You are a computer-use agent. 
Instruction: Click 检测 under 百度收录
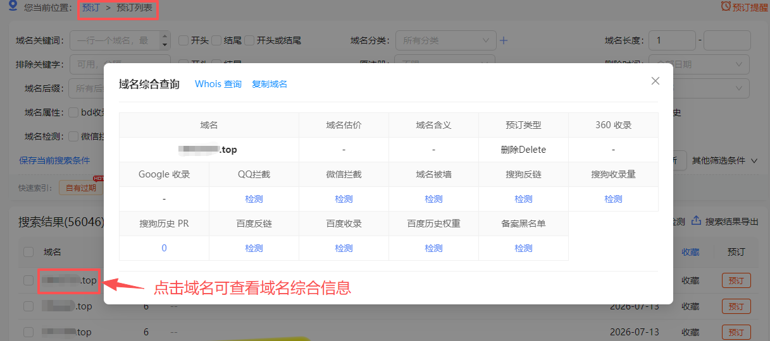(x=344, y=248)
